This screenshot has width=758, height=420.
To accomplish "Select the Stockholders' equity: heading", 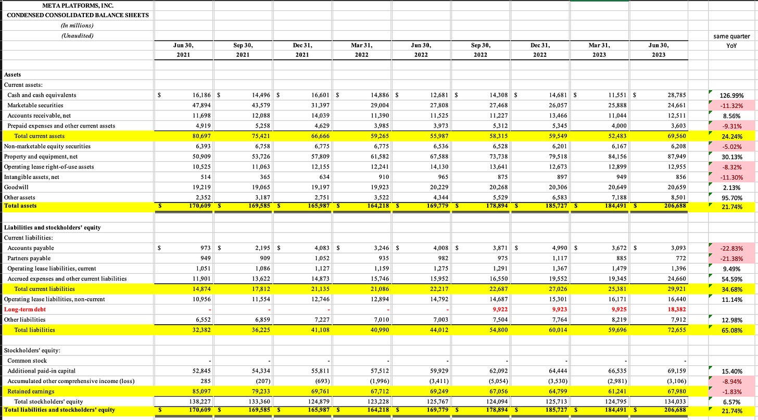I will pyautogui.click(x=32, y=350).
